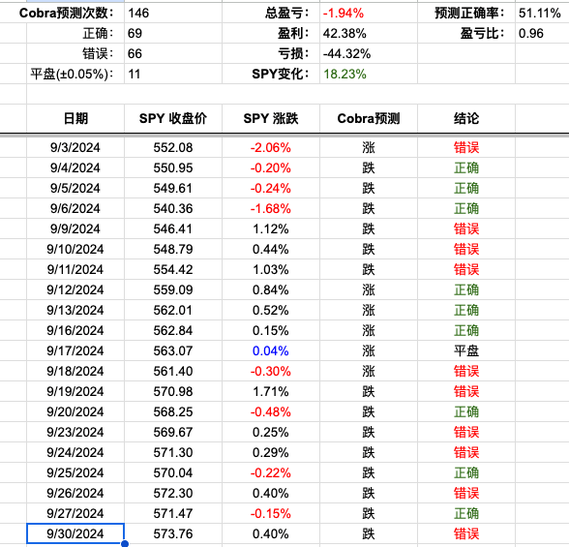Click the 正确 conclusion in the 9/12/2024 row
Viewport: 569px width, 547px height.
pos(466,289)
